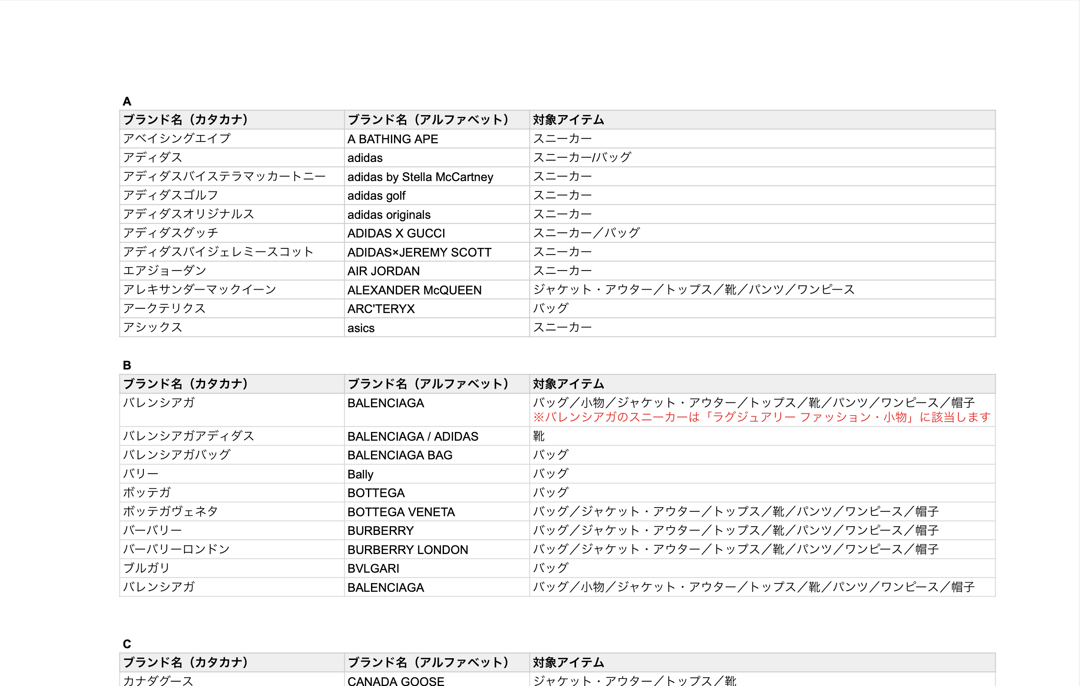Select the 'カナダグース' cell
Image resolution: width=1080 pixels, height=686 pixels.
(232, 679)
